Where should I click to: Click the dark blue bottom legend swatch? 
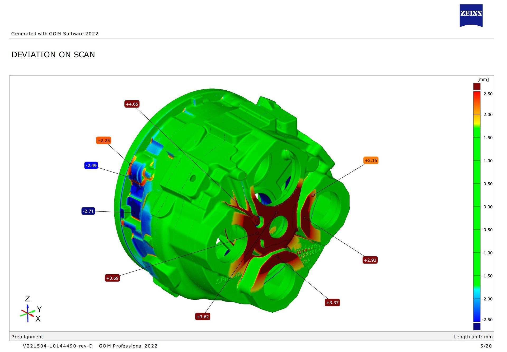[x=477, y=327]
